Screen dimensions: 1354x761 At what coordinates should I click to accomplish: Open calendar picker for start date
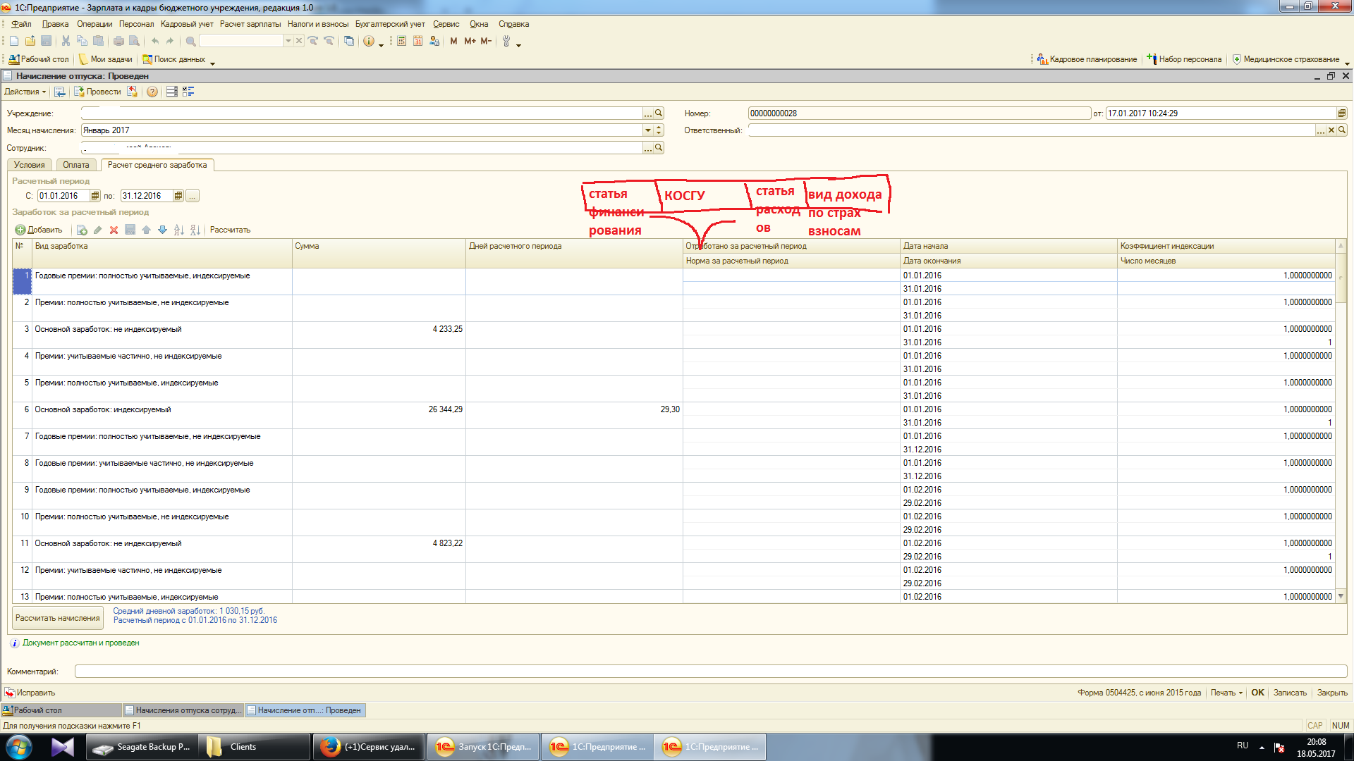(x=95, y=196)
